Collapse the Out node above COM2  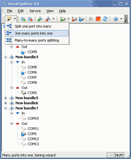point(12,88)
